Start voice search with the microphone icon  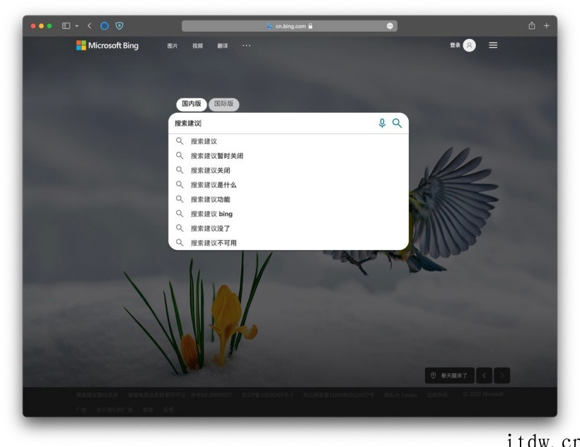pyautogui.click(x=382, y=123)
